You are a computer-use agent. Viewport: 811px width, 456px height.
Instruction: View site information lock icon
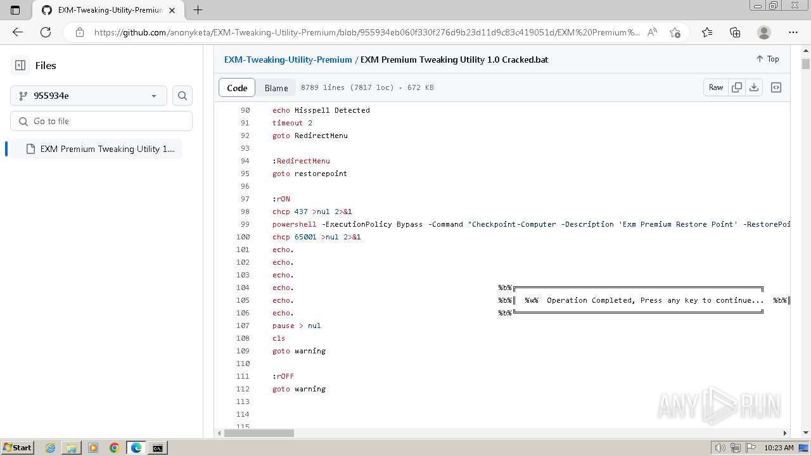pos(79,32)
